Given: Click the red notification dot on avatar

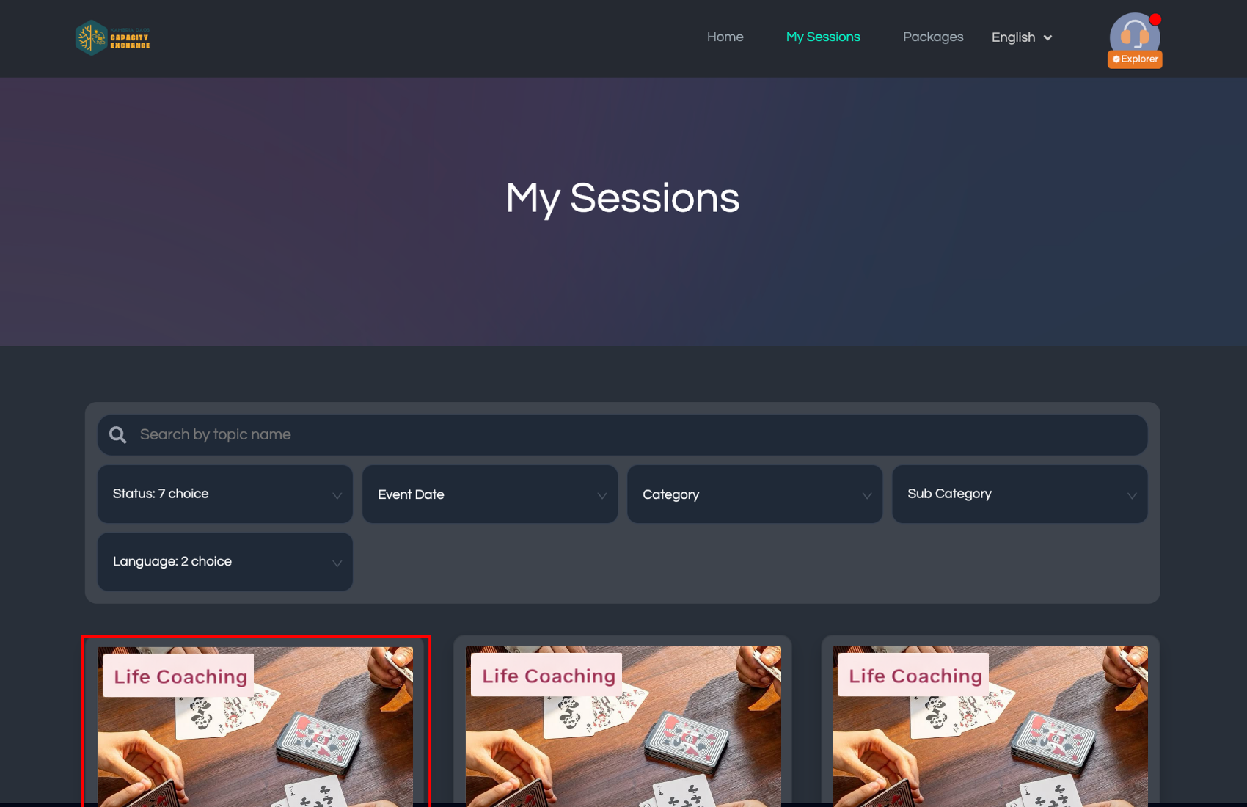Looking at the screenshot, I should [x=1155, y=19].
